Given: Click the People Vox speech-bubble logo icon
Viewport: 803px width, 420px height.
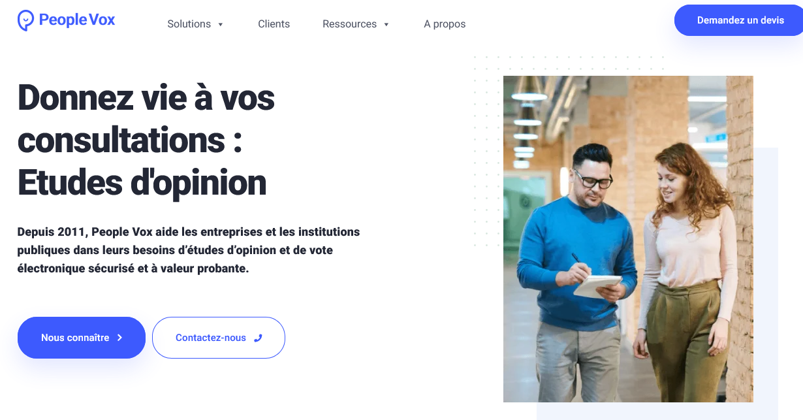Looking at the screenshot, I should 25,20.
